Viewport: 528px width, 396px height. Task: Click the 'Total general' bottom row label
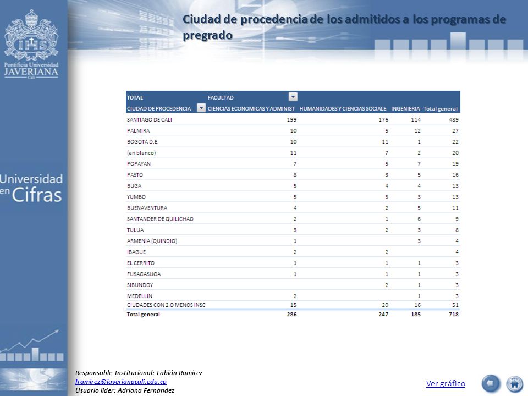[x=143, y=314]
